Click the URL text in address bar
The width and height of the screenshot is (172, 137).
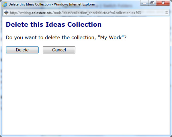(75, 13)
